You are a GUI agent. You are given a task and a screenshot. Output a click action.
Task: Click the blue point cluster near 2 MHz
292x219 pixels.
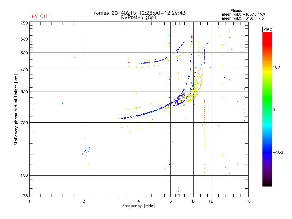coord(86,151)
